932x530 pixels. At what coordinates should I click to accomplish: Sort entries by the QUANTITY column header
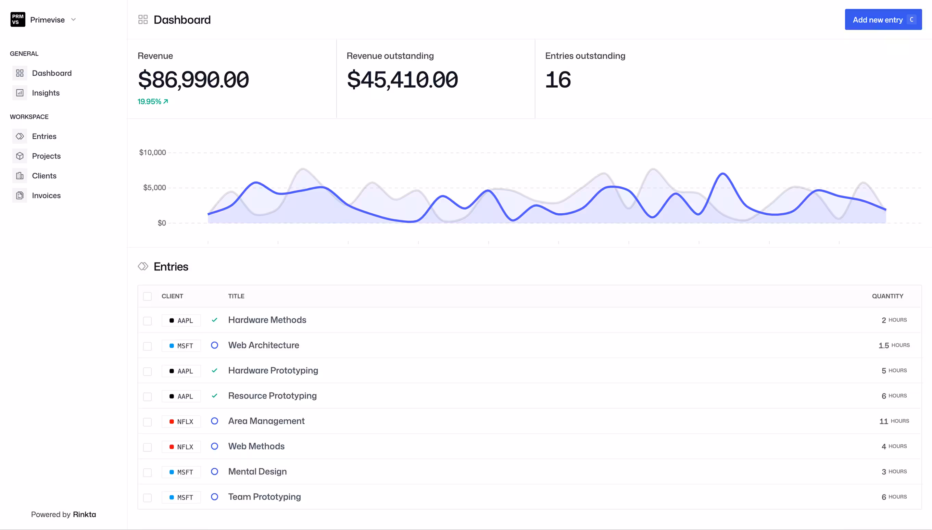(887, 296)
